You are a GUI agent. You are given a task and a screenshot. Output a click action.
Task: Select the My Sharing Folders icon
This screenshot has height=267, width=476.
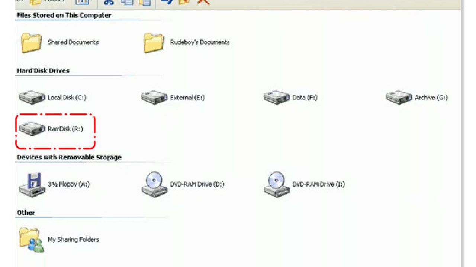pyautogui.click(x=31, y=240)
